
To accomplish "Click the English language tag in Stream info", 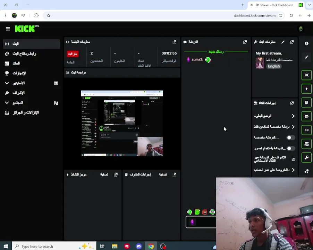I will point(274,66).
